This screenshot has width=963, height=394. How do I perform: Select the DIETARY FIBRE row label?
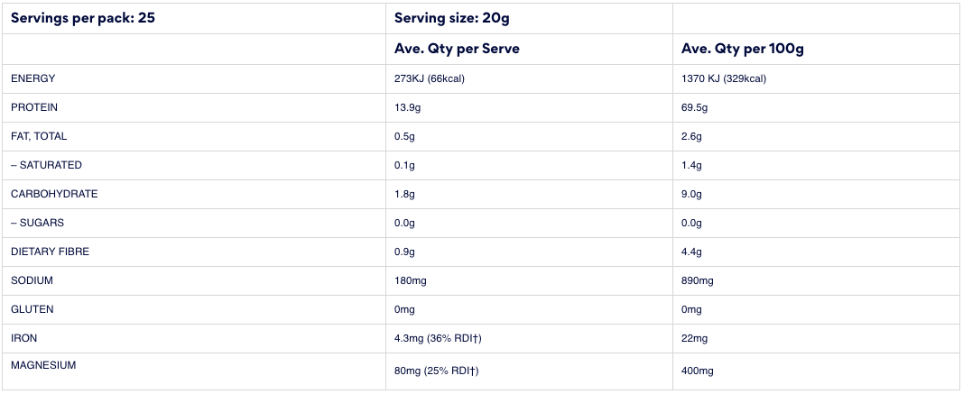[x=50, y=252]
